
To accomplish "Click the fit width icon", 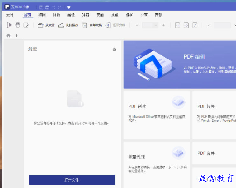I will pos(178,25).
